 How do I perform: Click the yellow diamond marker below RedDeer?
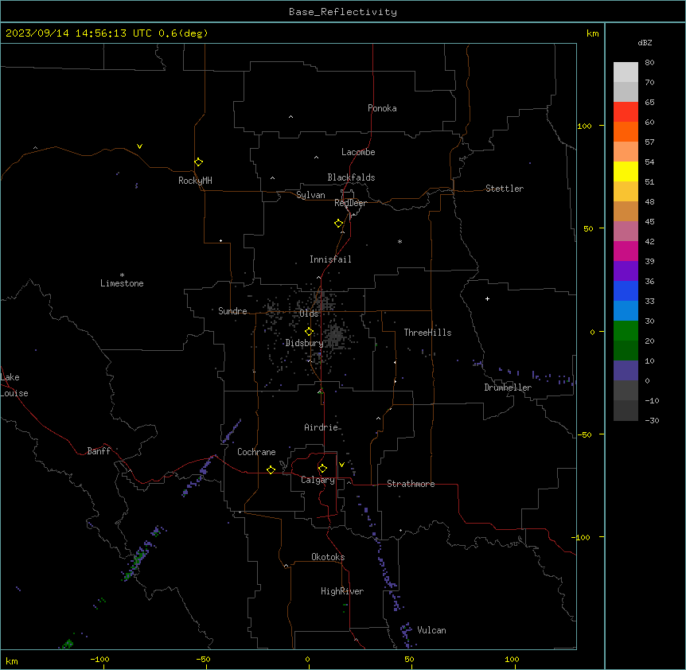click(339, 224)
